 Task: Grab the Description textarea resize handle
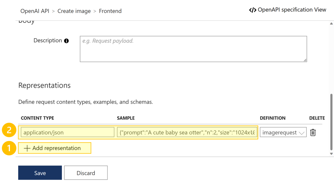tap(305, 60)
